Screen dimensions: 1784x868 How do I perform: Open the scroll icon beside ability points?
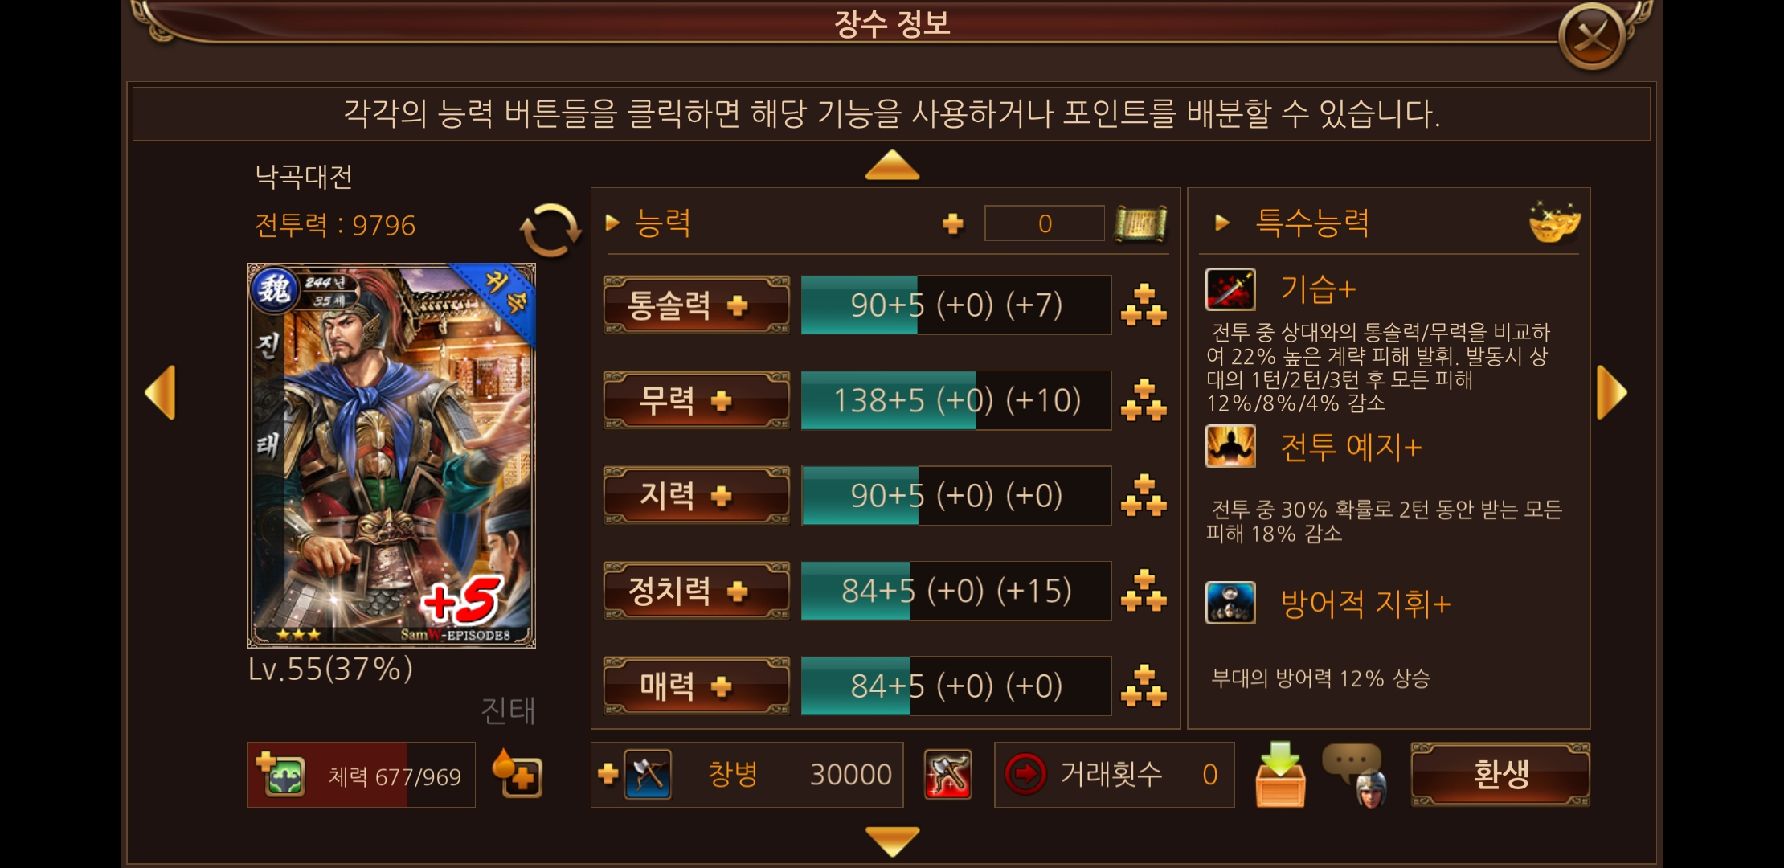click(x=1140, y=223)
